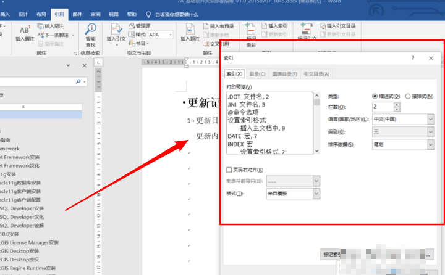
Task: Select the Index (索引) dialog tab
Action: click(x=234, y=74)
